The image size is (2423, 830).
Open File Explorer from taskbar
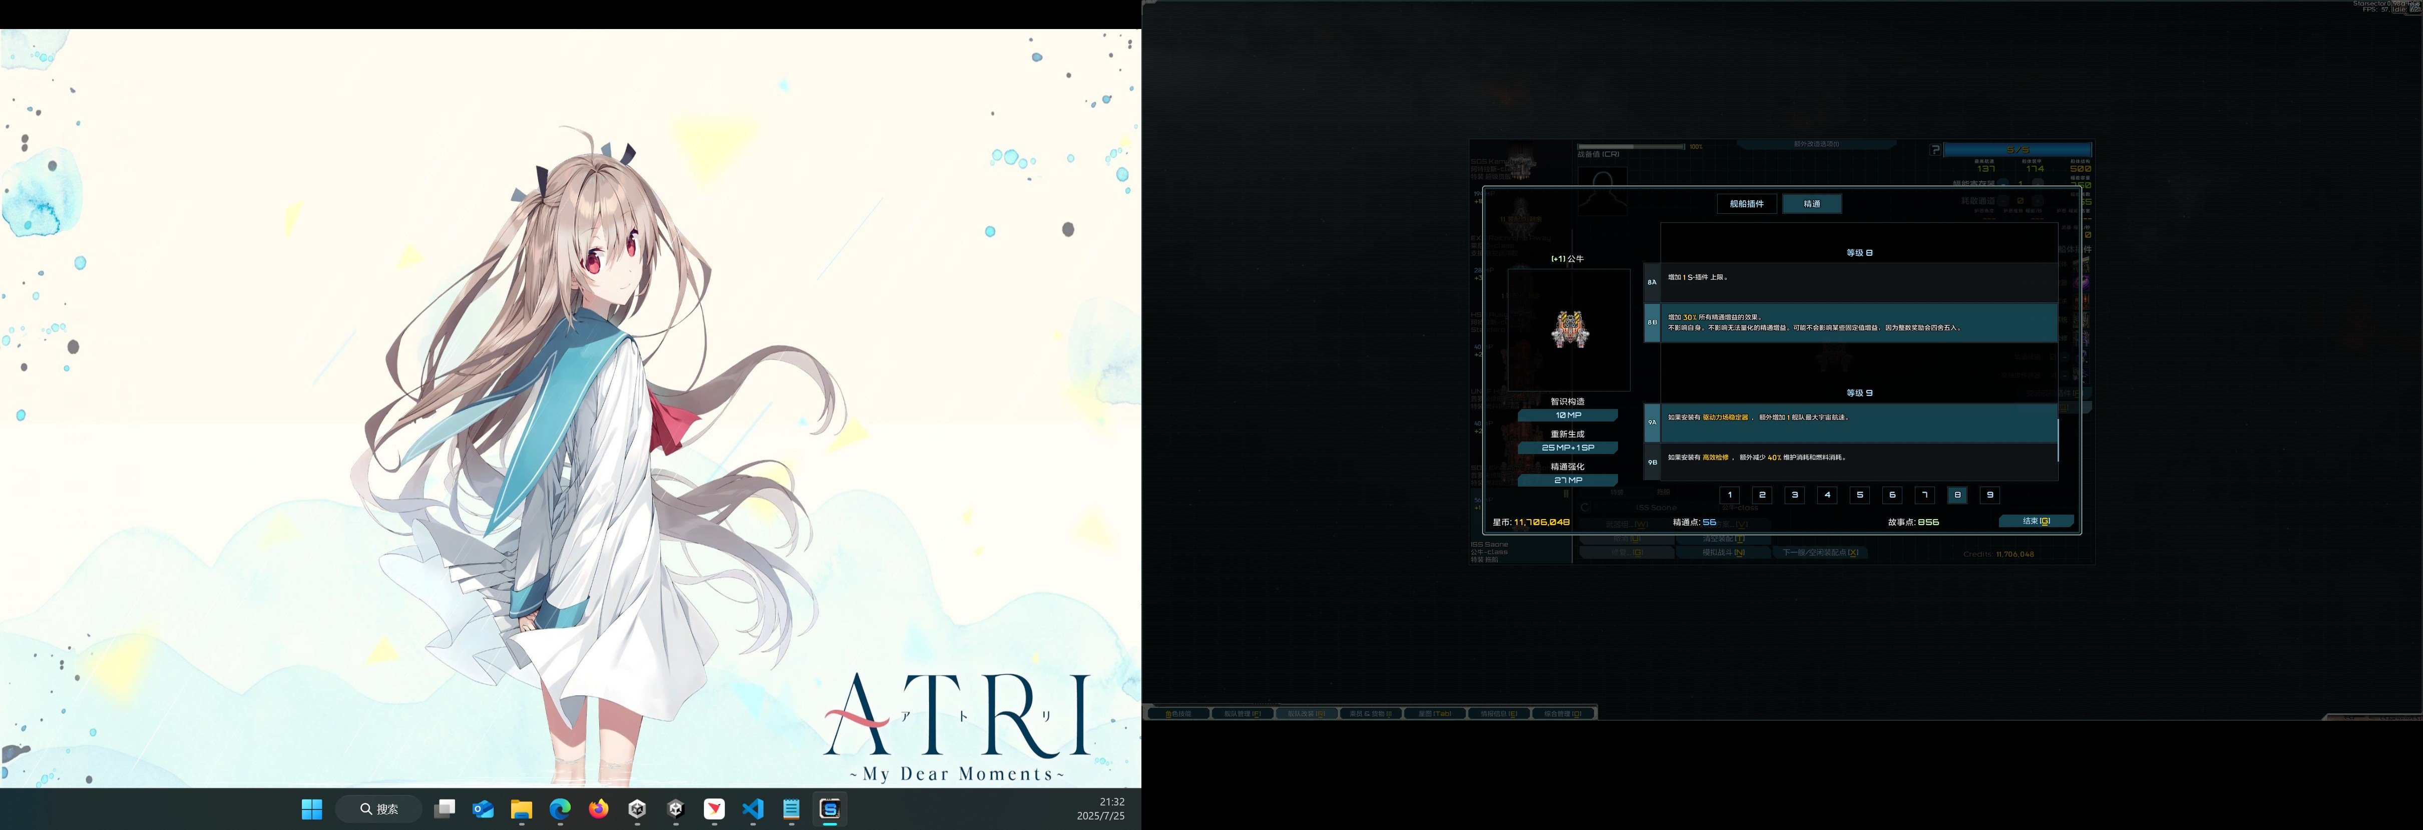pyautogui.click(x=521, y=809)
